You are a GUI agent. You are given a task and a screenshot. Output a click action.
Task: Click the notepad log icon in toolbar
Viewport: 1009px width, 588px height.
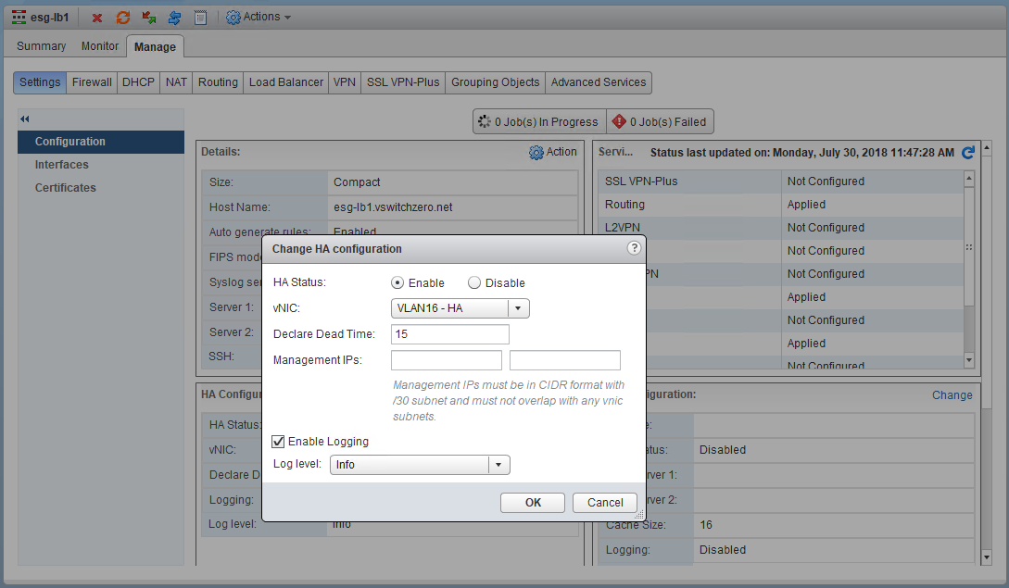point(200,18)
